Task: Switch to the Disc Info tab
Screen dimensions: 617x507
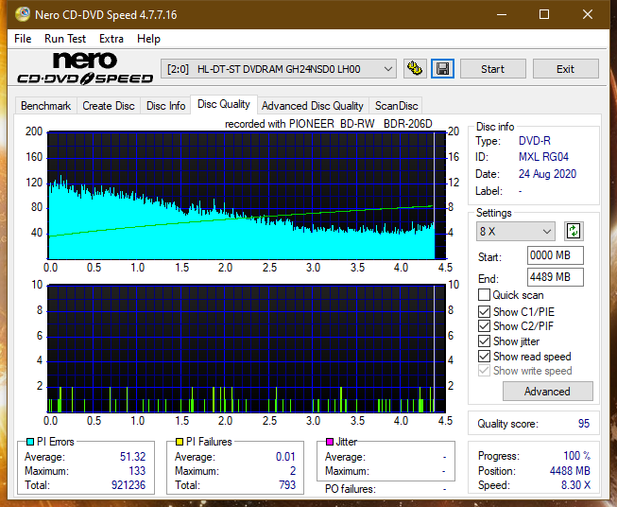Action: point(165,106)
